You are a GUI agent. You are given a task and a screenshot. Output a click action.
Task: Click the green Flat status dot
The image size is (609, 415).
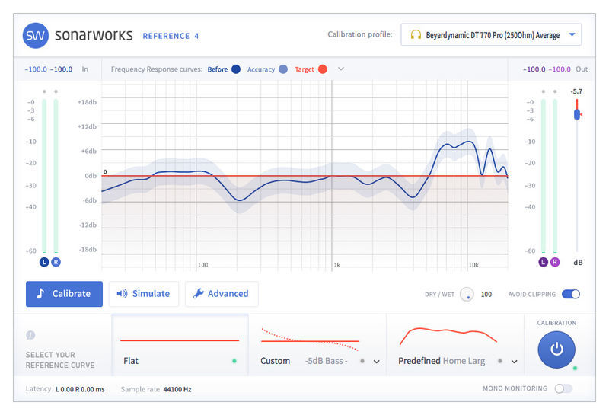click(234, 361)
